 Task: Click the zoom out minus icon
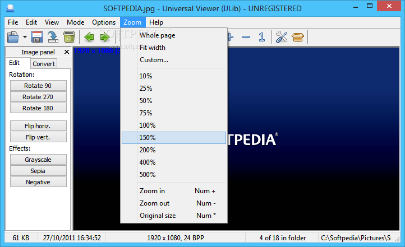pos(246,37)
